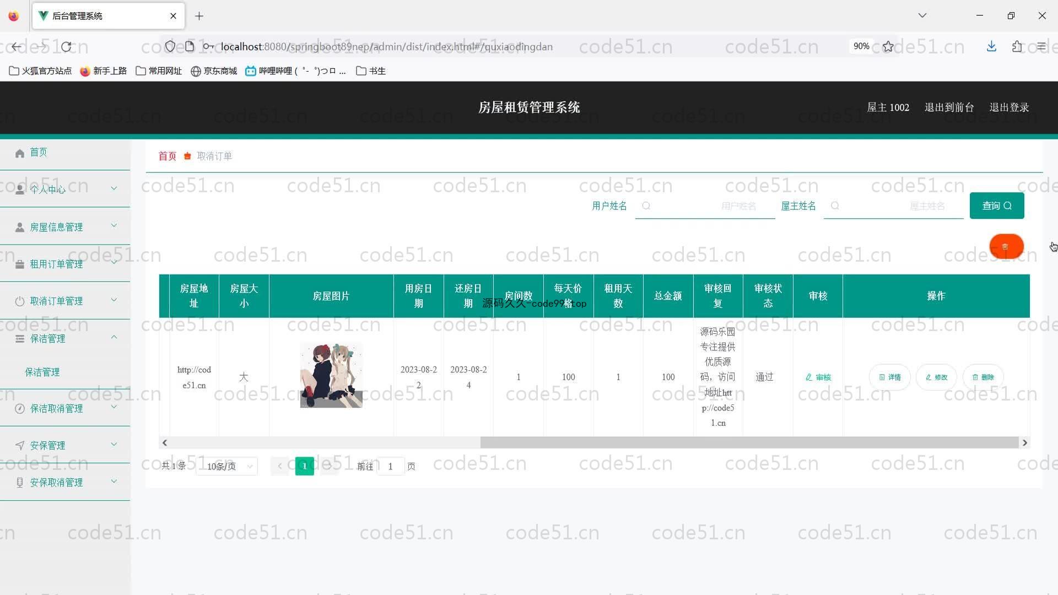Click the 用户姓名 search magnifier icon

(x=646, y=206)
